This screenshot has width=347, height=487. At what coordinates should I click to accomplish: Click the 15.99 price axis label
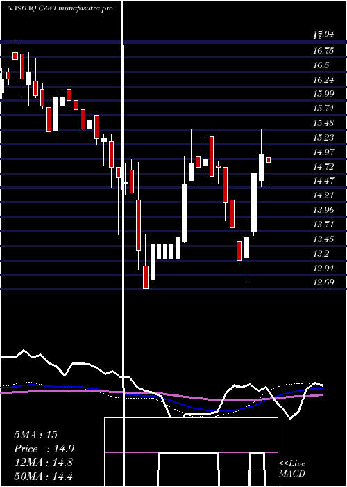(323, 94)
